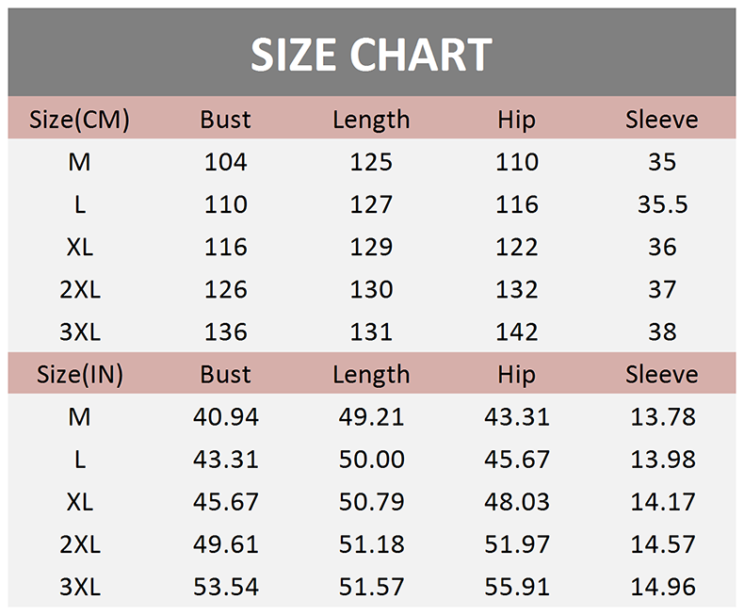Image resolution: width=744 pixels, height=615 pixels.
Task: Select the Size(CM) header cell
Action: 79,120
